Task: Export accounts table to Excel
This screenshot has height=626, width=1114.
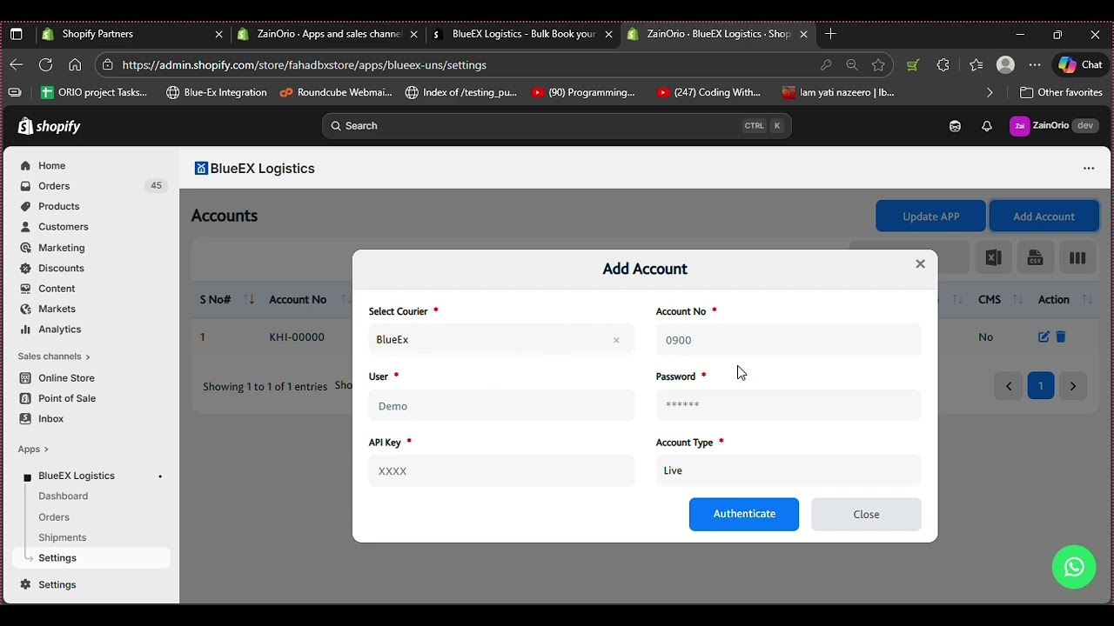Action: coord(993,257)
